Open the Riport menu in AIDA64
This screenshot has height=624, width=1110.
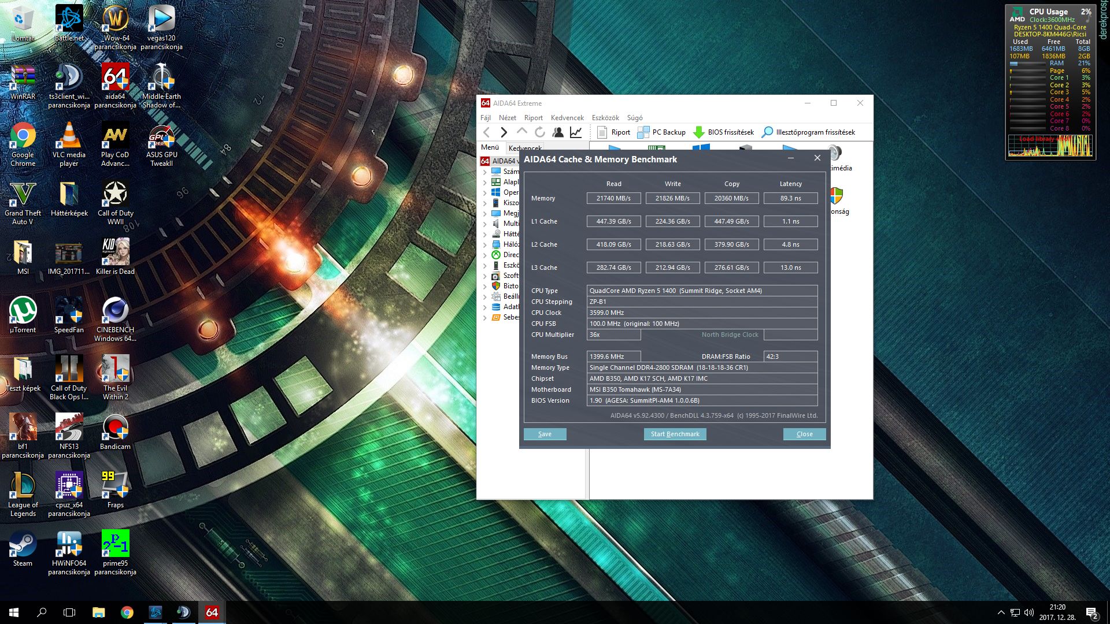click(x=533, y=117)
